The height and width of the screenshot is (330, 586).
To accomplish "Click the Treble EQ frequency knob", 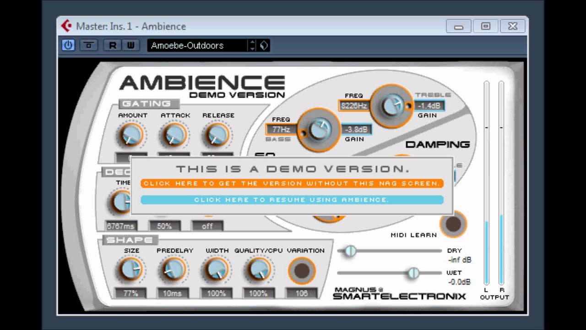I will pyautogui.click(x=391, y=105).
